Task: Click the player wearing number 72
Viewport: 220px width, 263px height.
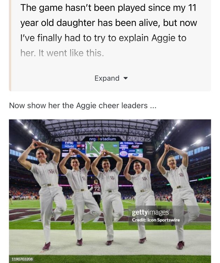Action: pos(96,191)
